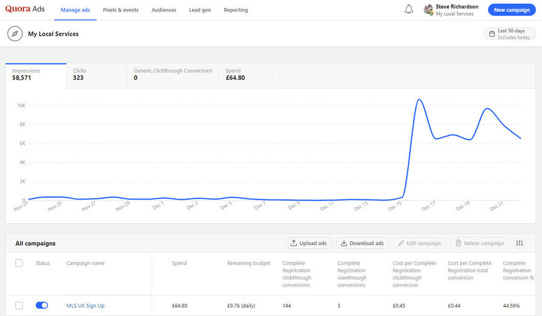Click the Upload ads button

pyautogui.click(x=308, y=243)
